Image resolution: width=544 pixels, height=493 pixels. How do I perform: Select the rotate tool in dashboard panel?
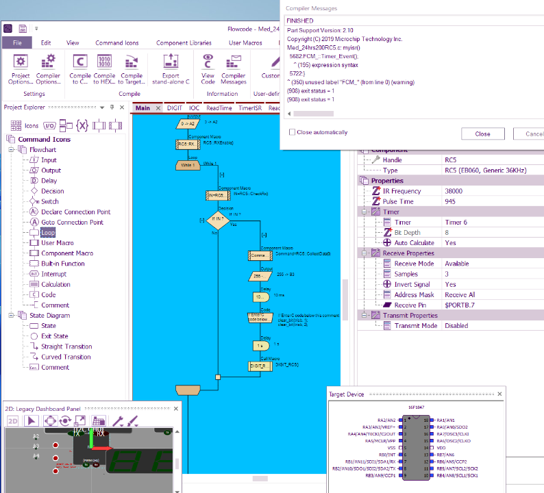point(65,421)
